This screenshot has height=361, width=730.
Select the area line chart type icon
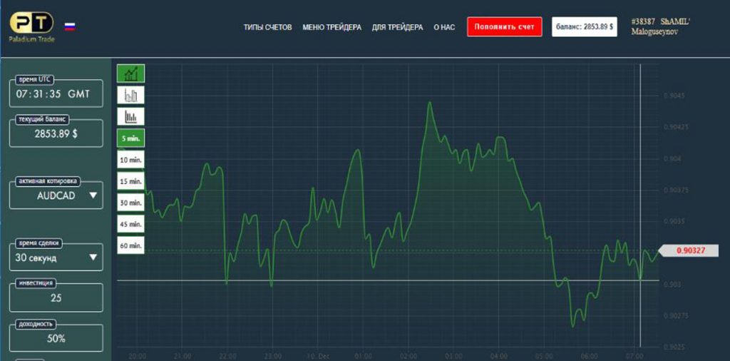[130, 73]
